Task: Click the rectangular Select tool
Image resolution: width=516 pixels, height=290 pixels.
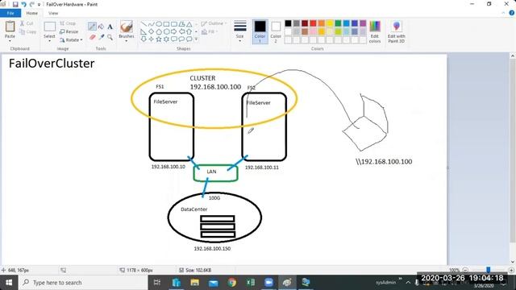Action: (x=50, y=27)
